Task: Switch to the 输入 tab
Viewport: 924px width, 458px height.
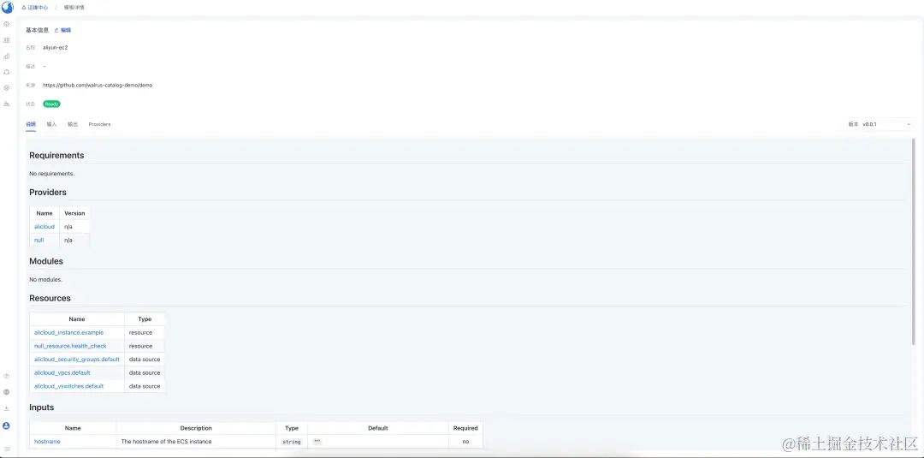Action: pos(52,124)
